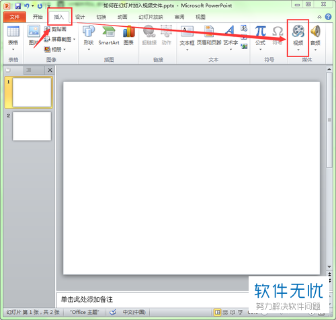Expand the 视频 dropdown arrow
Viewport: 336px width, 320px height.
(x=298, y=50)
